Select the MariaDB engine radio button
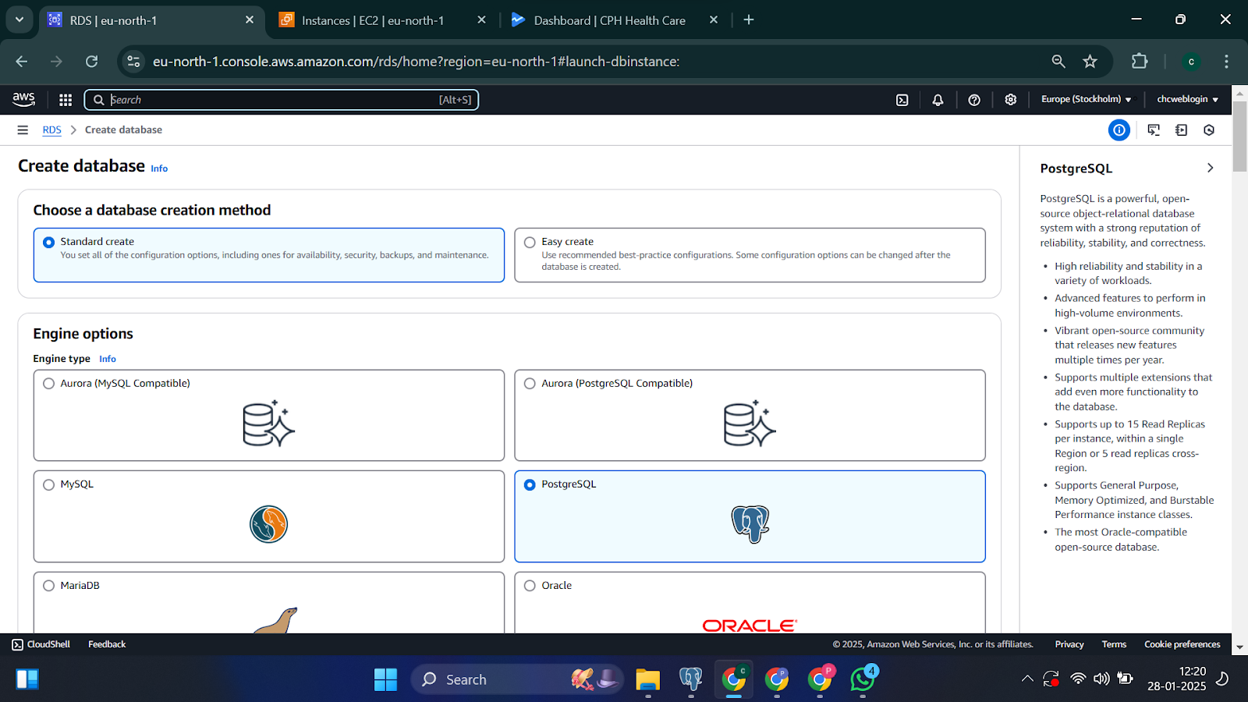 pos(49,586)
